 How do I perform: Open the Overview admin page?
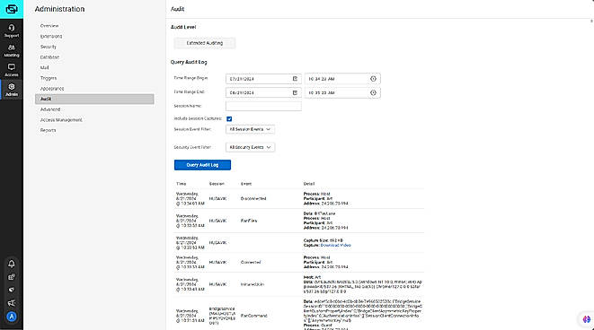(x=49, y=26)
